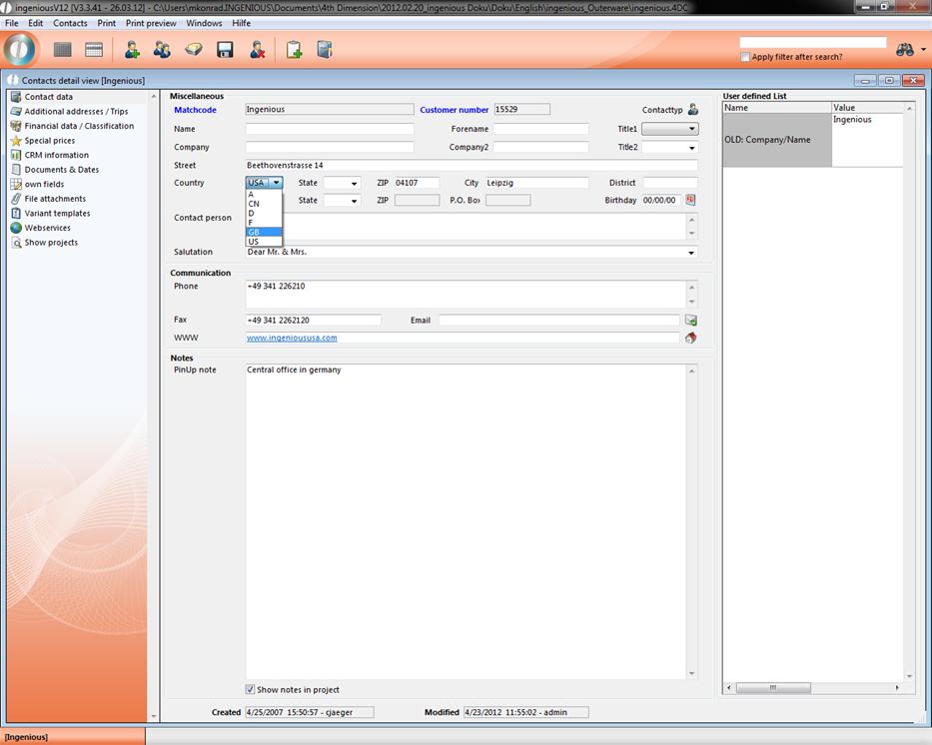Screen dimensions: 932x745
Task: Select Financial data / Classification in sidebar
Action: point(79,126)
